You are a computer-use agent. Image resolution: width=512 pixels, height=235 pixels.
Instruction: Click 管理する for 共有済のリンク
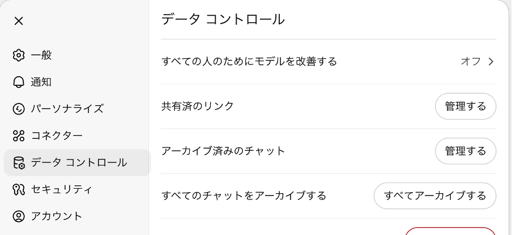pos(466,106)
